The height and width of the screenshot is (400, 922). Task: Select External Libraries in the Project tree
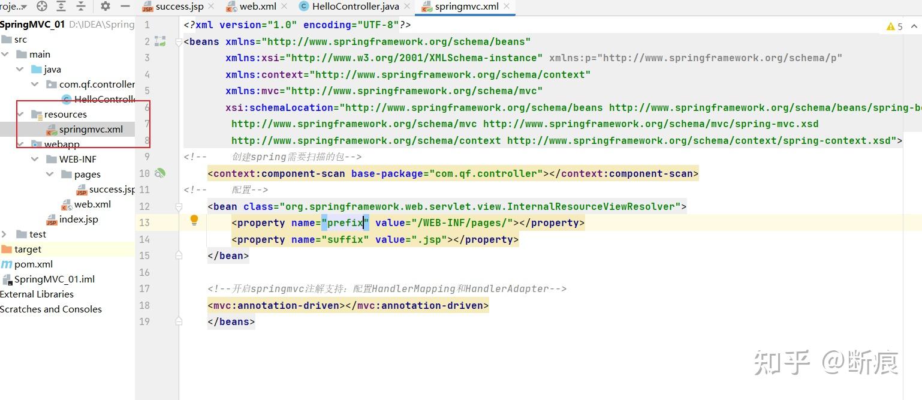tap(37, 294)
